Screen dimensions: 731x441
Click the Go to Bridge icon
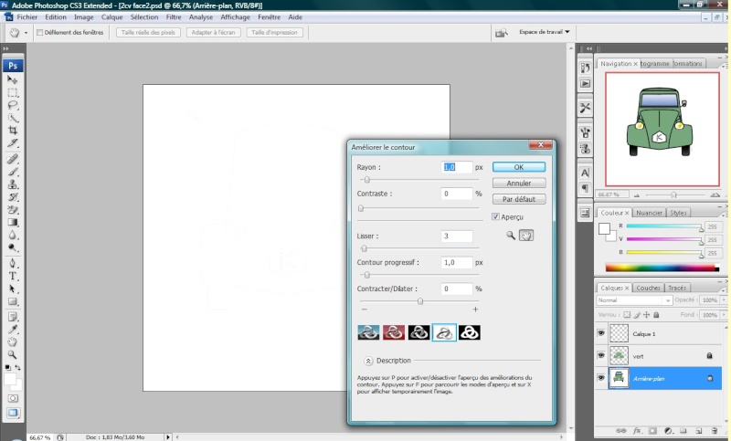(x=501, y=33)
